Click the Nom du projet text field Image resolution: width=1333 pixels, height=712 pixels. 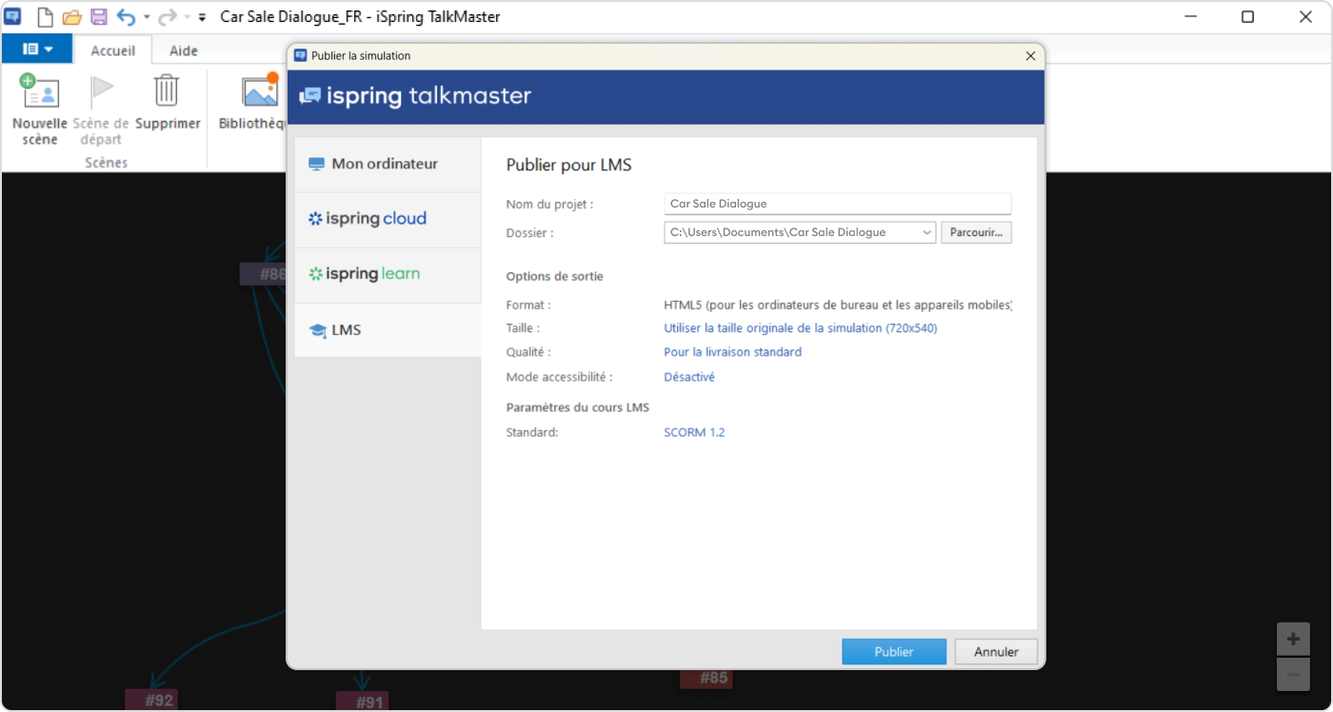pyautogui.click(x=837, y=204)
